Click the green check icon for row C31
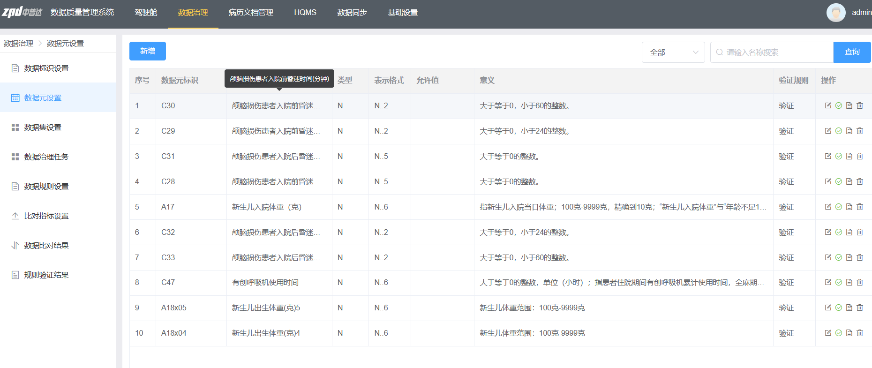Screen dimensions: 872x368 839,156
